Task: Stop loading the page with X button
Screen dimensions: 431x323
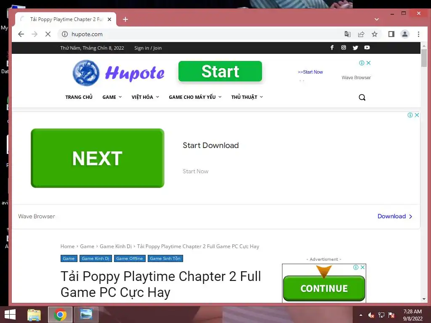Action: pos(48,34)
